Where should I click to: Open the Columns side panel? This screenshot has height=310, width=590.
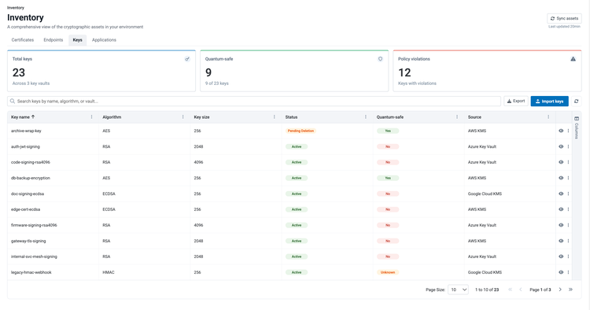click(577, 128)
